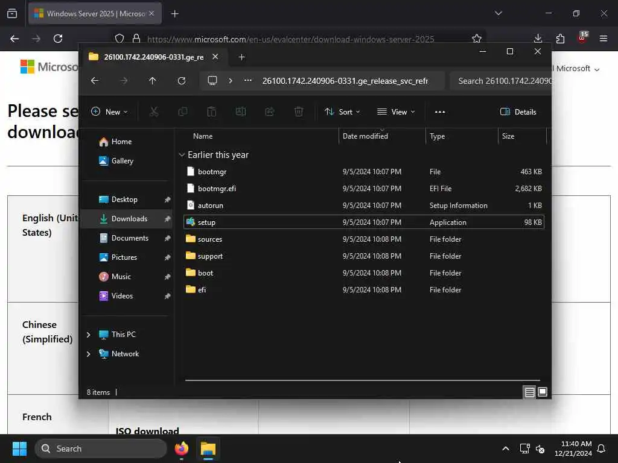This screenshot has width=618, height=463.
Task: Click the Cut icon in Explorer toolbar
Action: [154, 112]
